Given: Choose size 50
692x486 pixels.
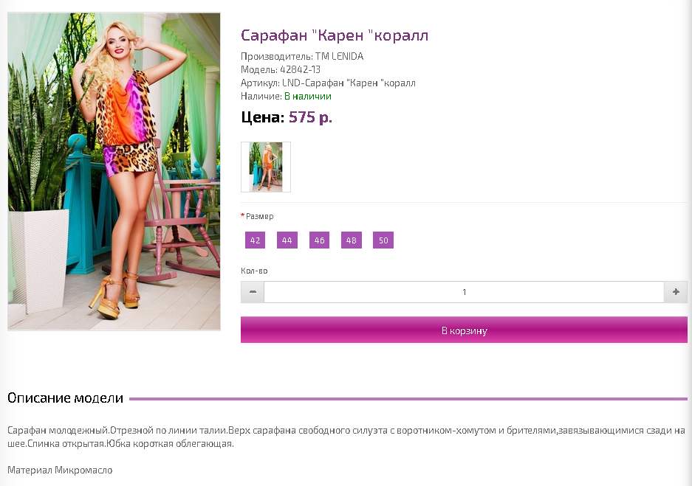Looking at the screenshot, I should (383, 240).
